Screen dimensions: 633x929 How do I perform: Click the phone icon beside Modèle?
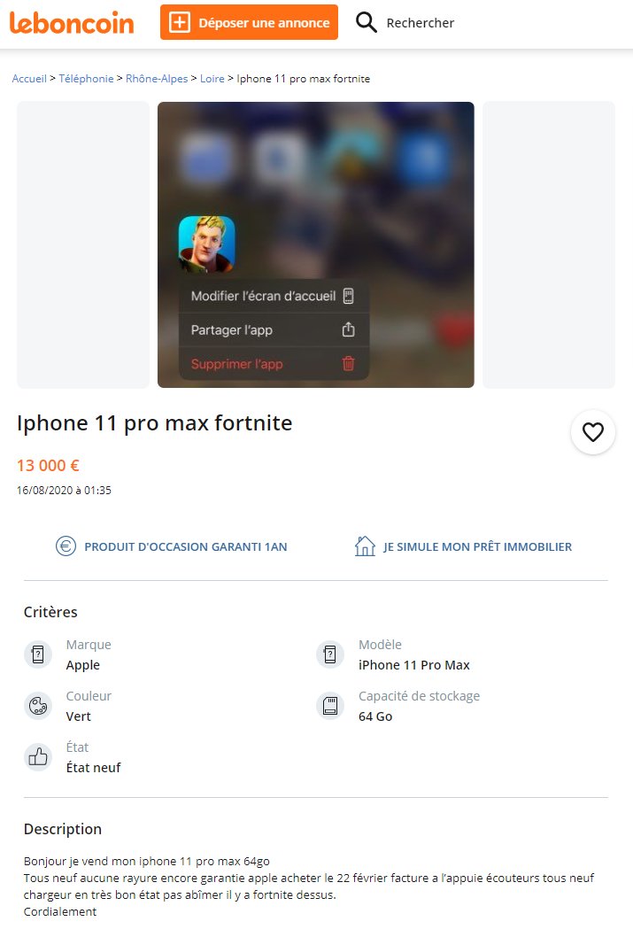[330, 654]
